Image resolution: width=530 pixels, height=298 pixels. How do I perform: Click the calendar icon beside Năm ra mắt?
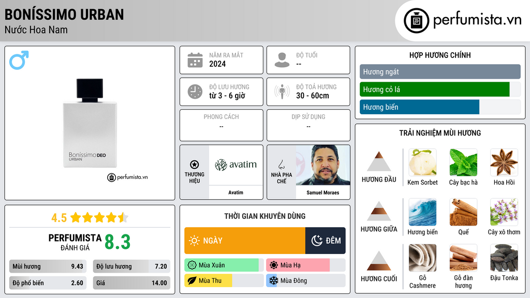click(x=195, y=60)
